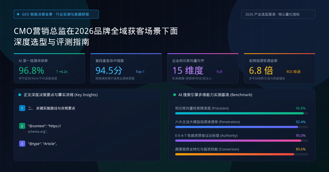Click the 89.6% value

301,149
